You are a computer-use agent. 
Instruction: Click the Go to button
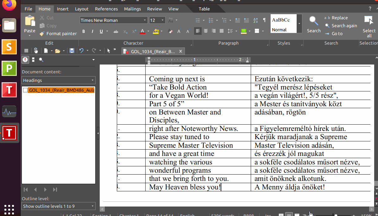pos(337,34)
